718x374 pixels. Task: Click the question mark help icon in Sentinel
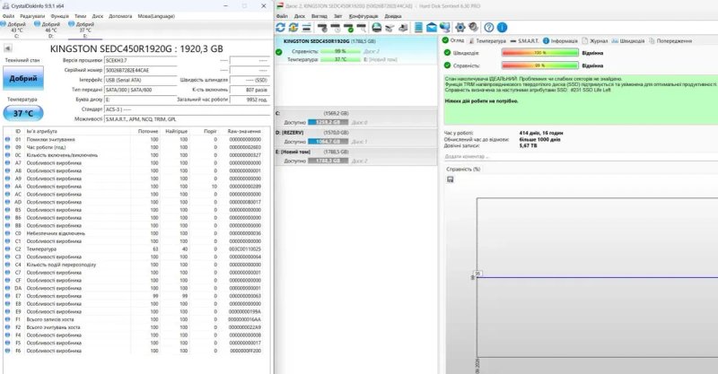(489, 28)
